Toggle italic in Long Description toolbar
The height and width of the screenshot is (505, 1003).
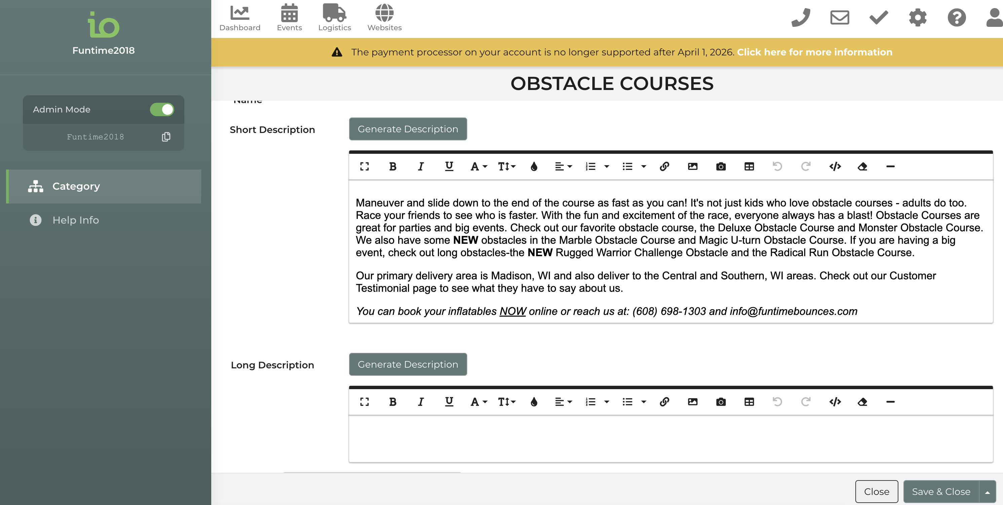click(x=420, y=402)
